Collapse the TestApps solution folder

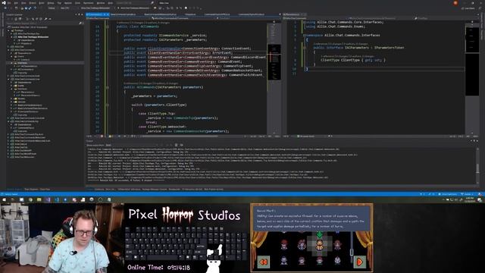[8, 30]
